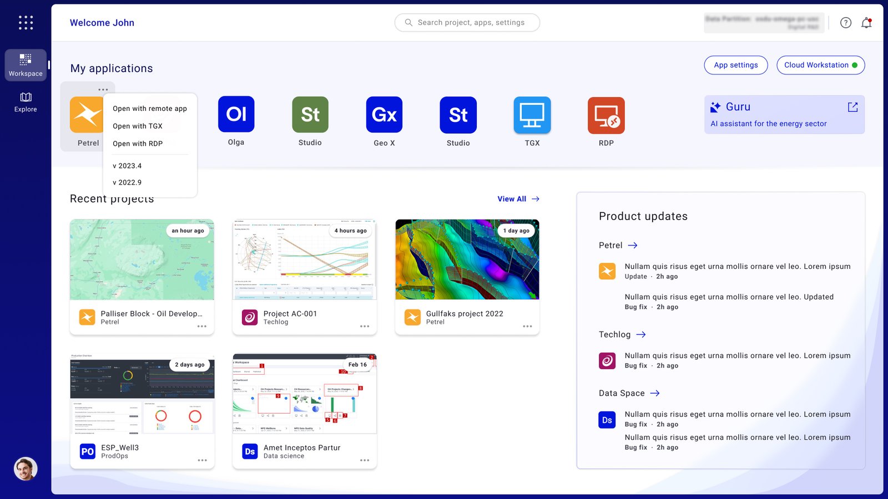The width and height of the screenshot is (888, 499).
Task: Launch the Geo X app
Action: [x=384, y=115]
